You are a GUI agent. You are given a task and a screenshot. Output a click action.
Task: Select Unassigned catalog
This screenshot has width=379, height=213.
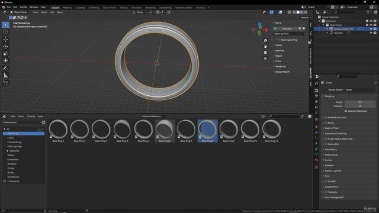pos(13,182)
